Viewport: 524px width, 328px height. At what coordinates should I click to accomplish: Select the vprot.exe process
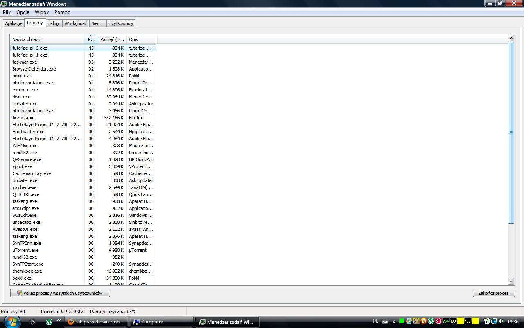(84, 166)
